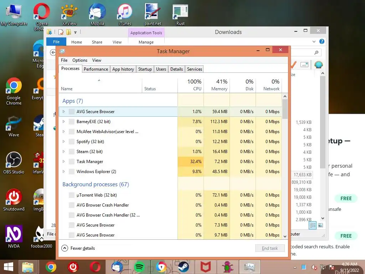Switch to the Details tab
Viewport: 365px width, 274px height.
point(176,69)
